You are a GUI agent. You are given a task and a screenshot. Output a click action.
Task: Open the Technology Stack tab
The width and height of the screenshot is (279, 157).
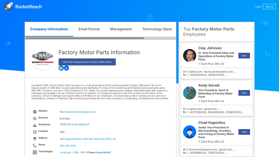(157, 29)
